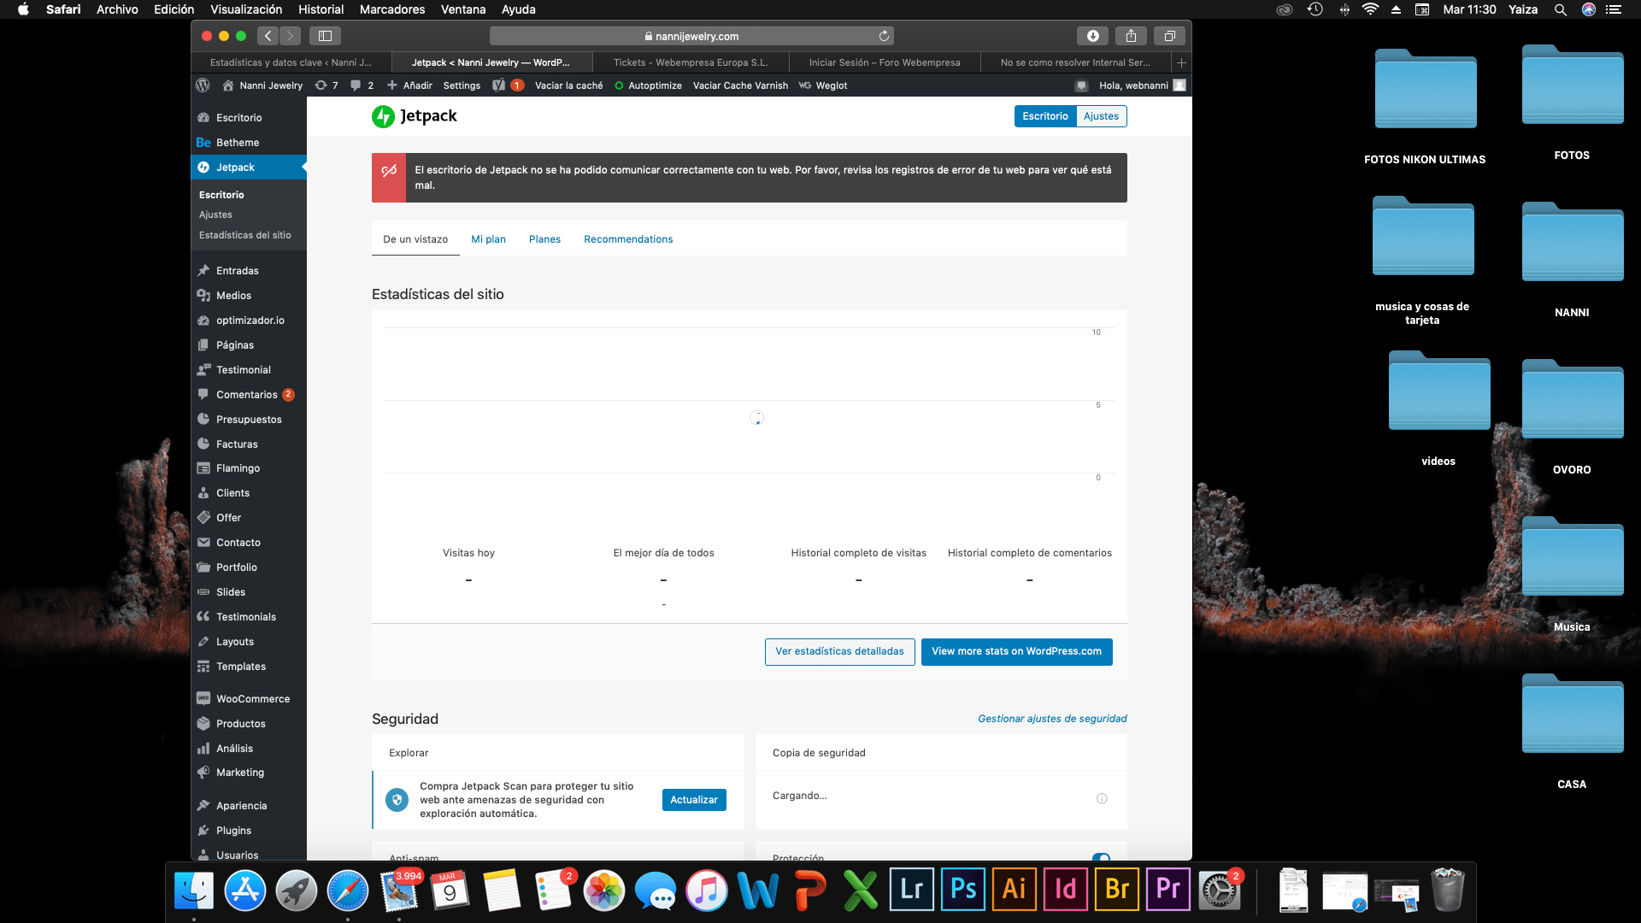Image resolution: width=1641 pixels, height=923 pixels.
Task: Open Hola, webnanni account menu
Action: pos(1142,85)
